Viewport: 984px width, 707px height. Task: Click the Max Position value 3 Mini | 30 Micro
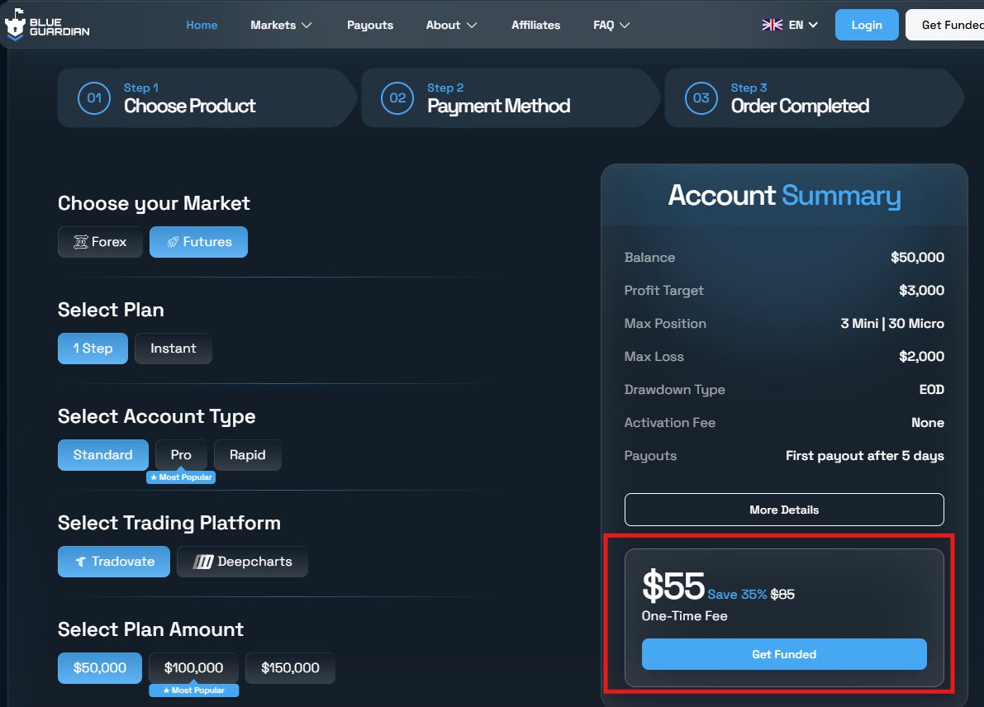tap(891, 324)
